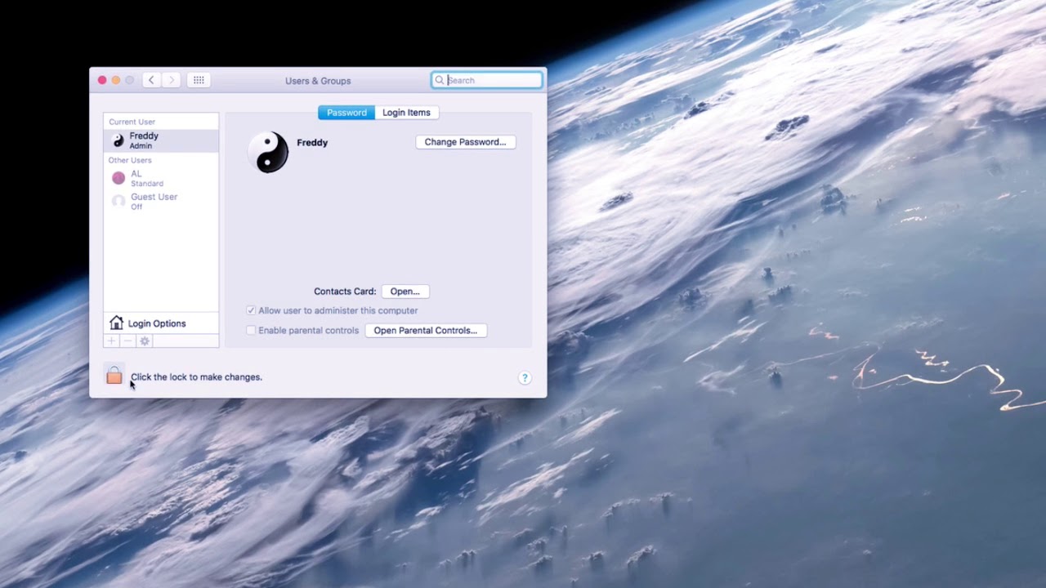This screenshot has width=1046, height=588.
Task: Toggle Enable parental controls checkbox
Action: [x=251, y=330]
